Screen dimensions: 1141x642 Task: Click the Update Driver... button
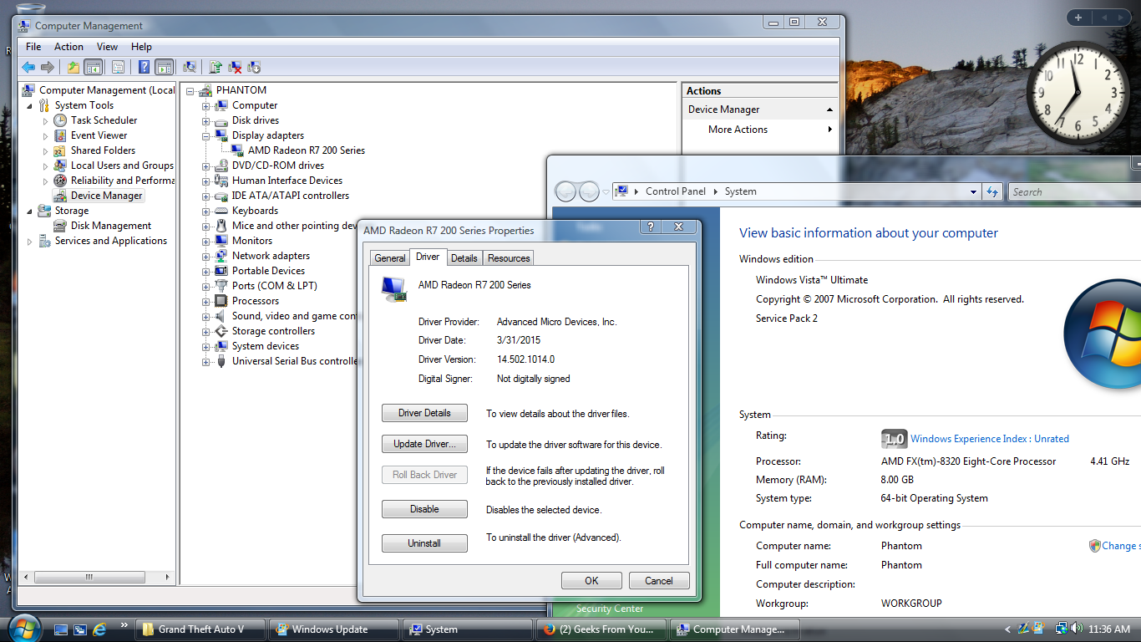[424, 444]
